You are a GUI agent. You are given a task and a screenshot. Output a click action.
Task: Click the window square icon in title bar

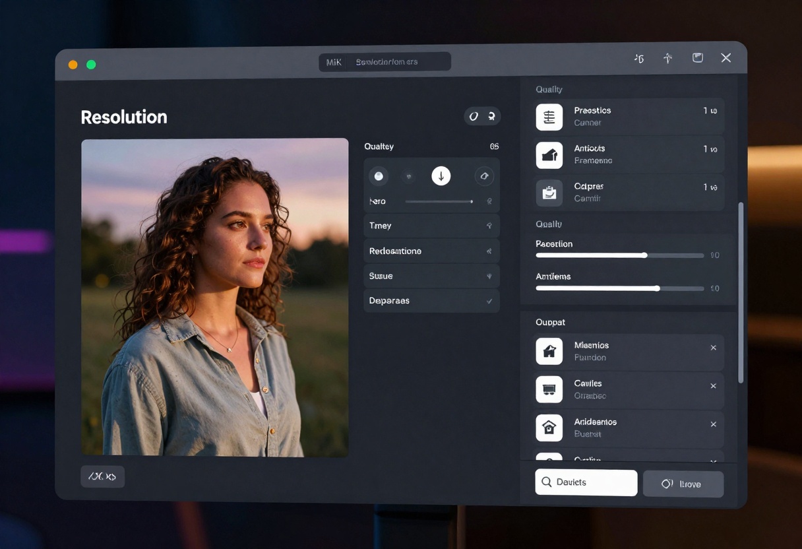(x=697, y=58)
